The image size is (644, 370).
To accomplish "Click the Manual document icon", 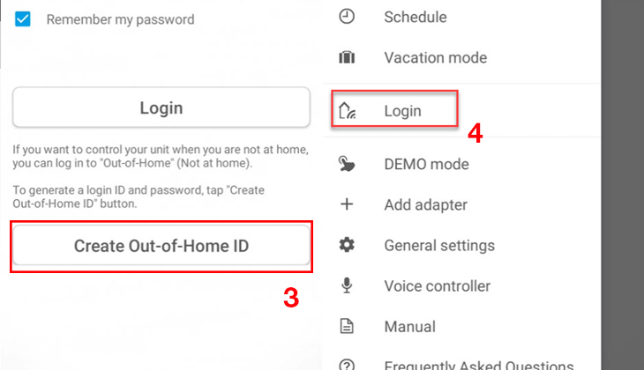I will pyautogui.click(x=347, y=327).
